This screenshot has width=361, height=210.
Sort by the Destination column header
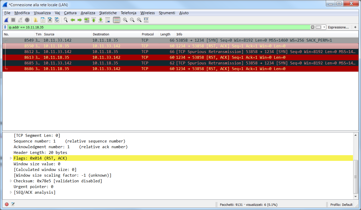(x=116, y=34)
